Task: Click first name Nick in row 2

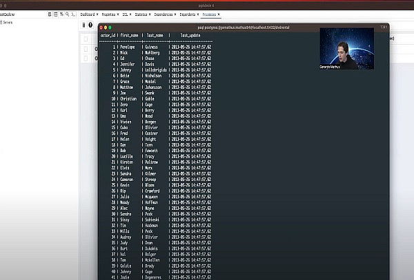Action: 124,53
